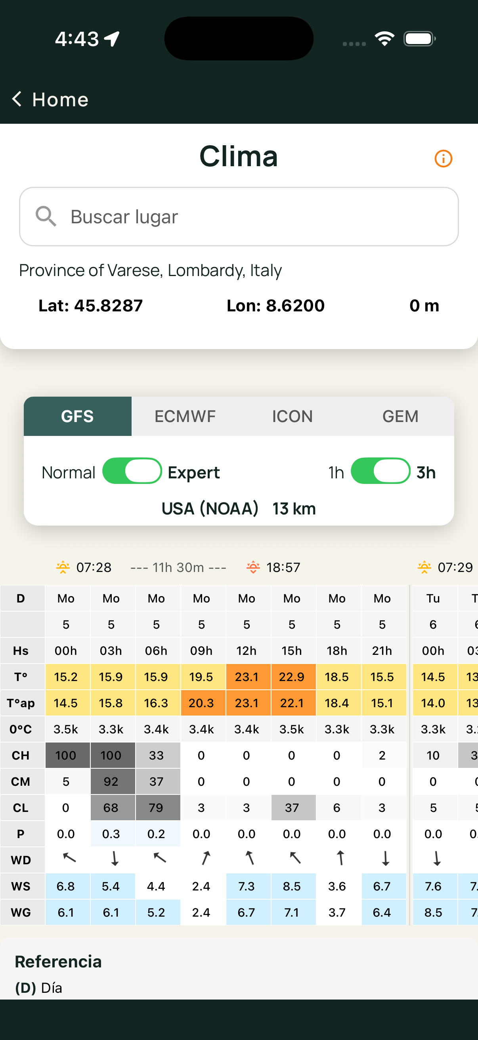Tap the Lon: 8.6200 value
This screenshot has height=1040, width=478.
275,306
